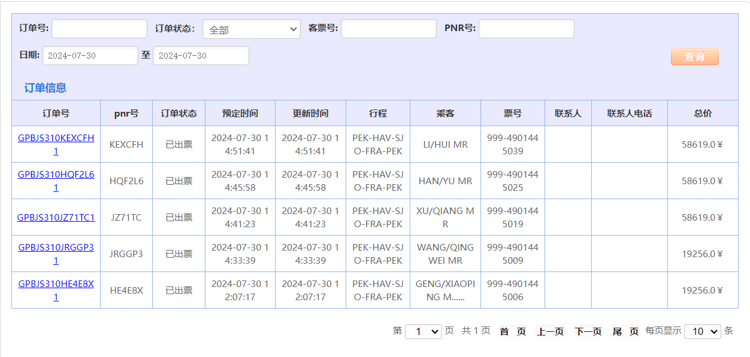Select the PNR号 input box
Image resolution: width=750 pixels, height=357 pixels.
click(526, 29)
